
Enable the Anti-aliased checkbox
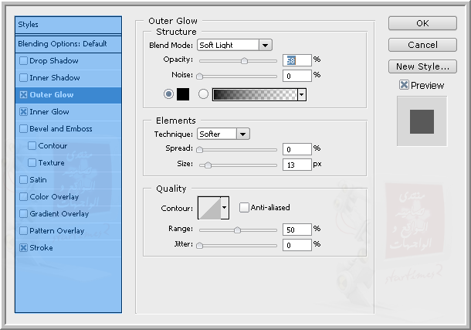[x=244, y=207]
